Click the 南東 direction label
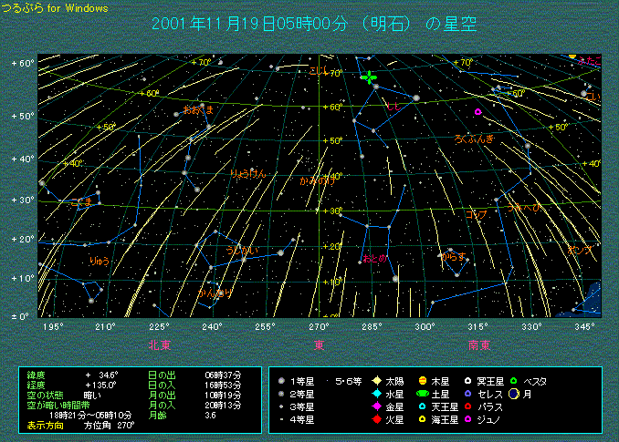 (x=479, y=345)
